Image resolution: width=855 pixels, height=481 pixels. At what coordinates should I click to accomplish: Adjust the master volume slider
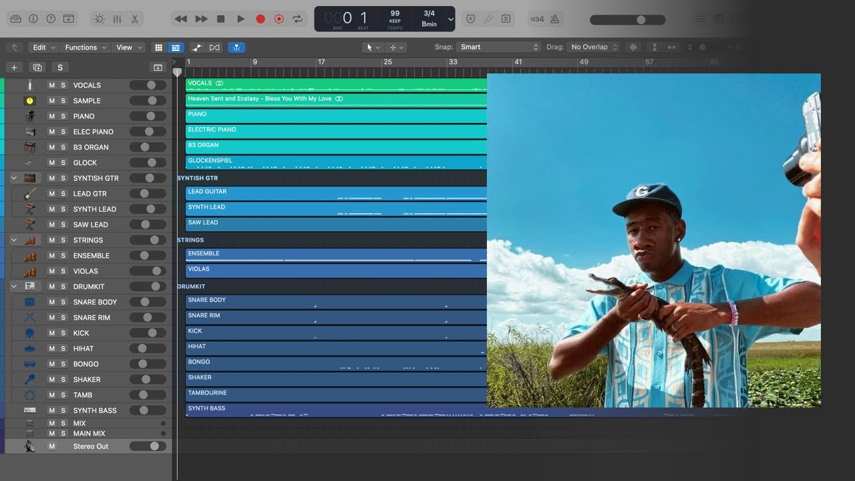(x=627, y=19)
